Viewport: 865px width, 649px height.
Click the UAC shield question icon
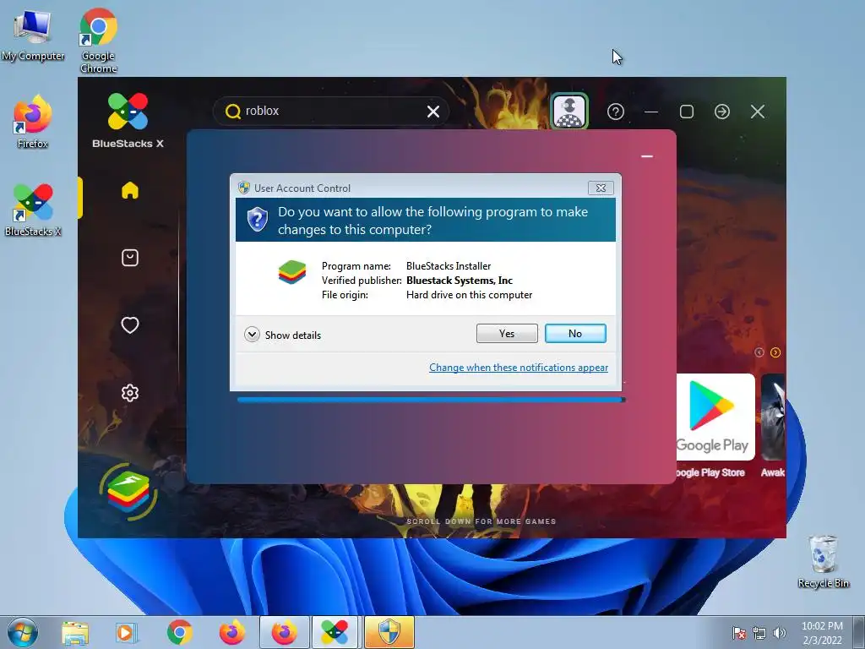[x=257, y=219]
